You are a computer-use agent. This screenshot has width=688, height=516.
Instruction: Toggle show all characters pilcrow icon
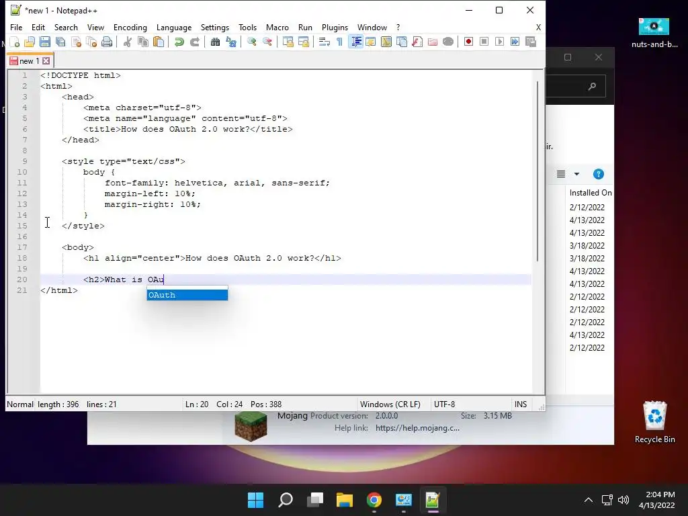339,42
